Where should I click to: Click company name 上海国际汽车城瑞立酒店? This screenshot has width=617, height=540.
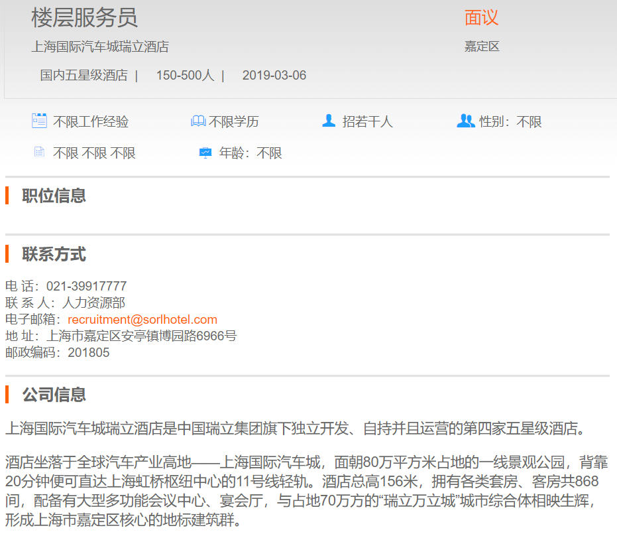(100, 47)
